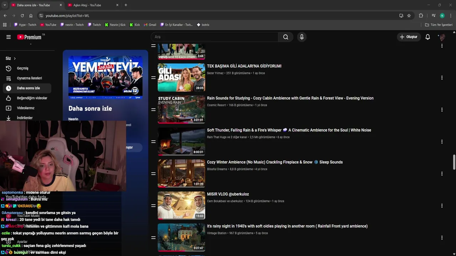
Task: Open options menu for Soft Thunder video
Action: [x=442, y=142]
